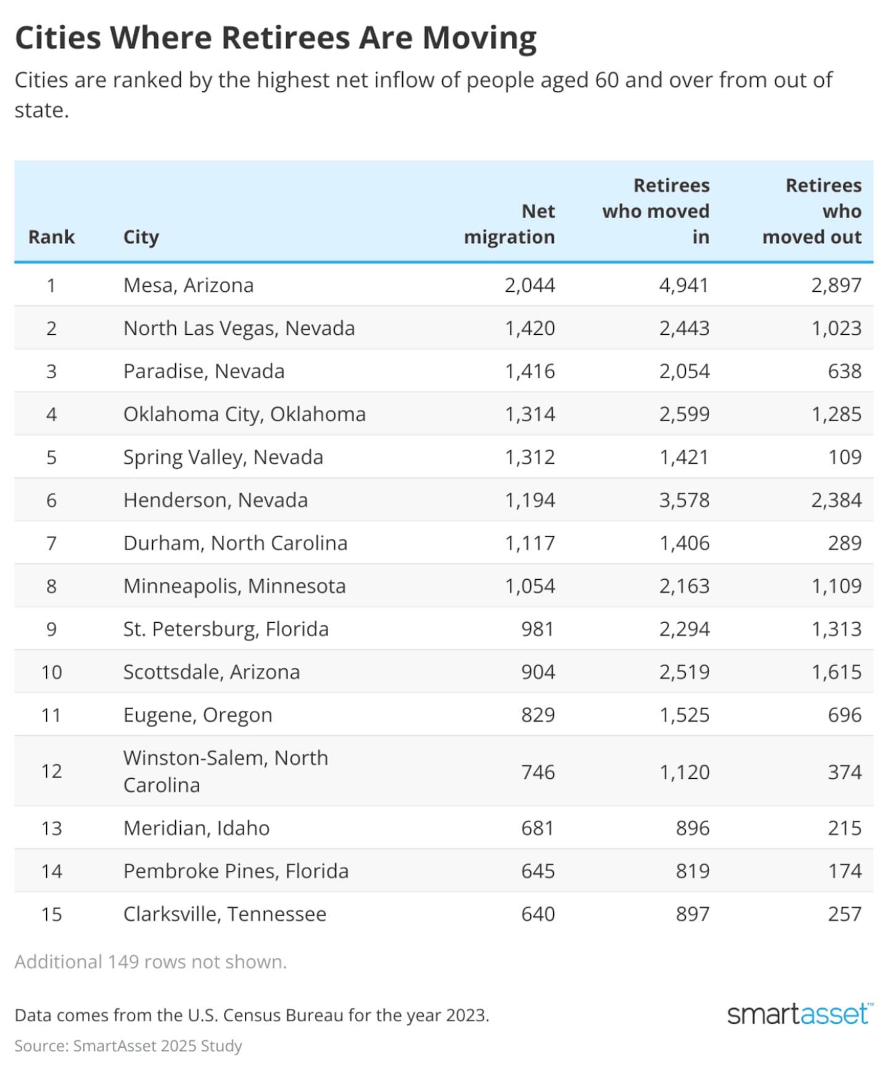Viewport: 888px width, 1070px height.
Task: Click Minneapolis, Minnesota city cell
Action: (235, 586)
